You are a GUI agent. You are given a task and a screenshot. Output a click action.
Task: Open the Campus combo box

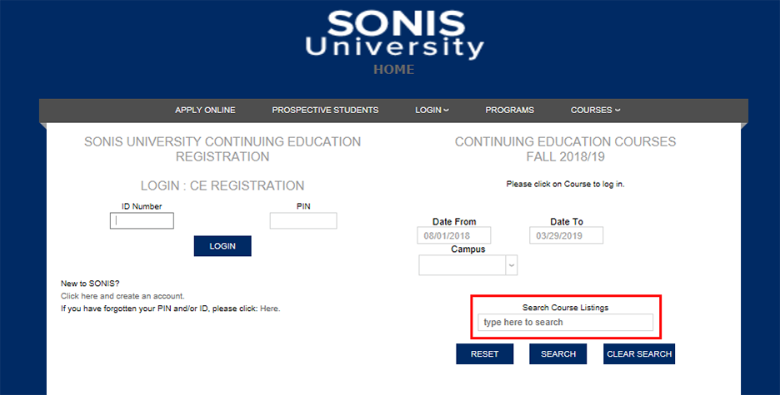point(462,265)
